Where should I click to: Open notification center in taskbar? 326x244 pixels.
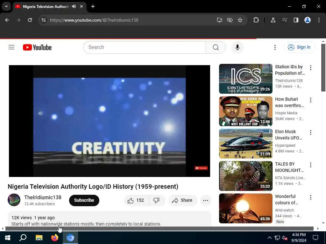pos(315,238)
